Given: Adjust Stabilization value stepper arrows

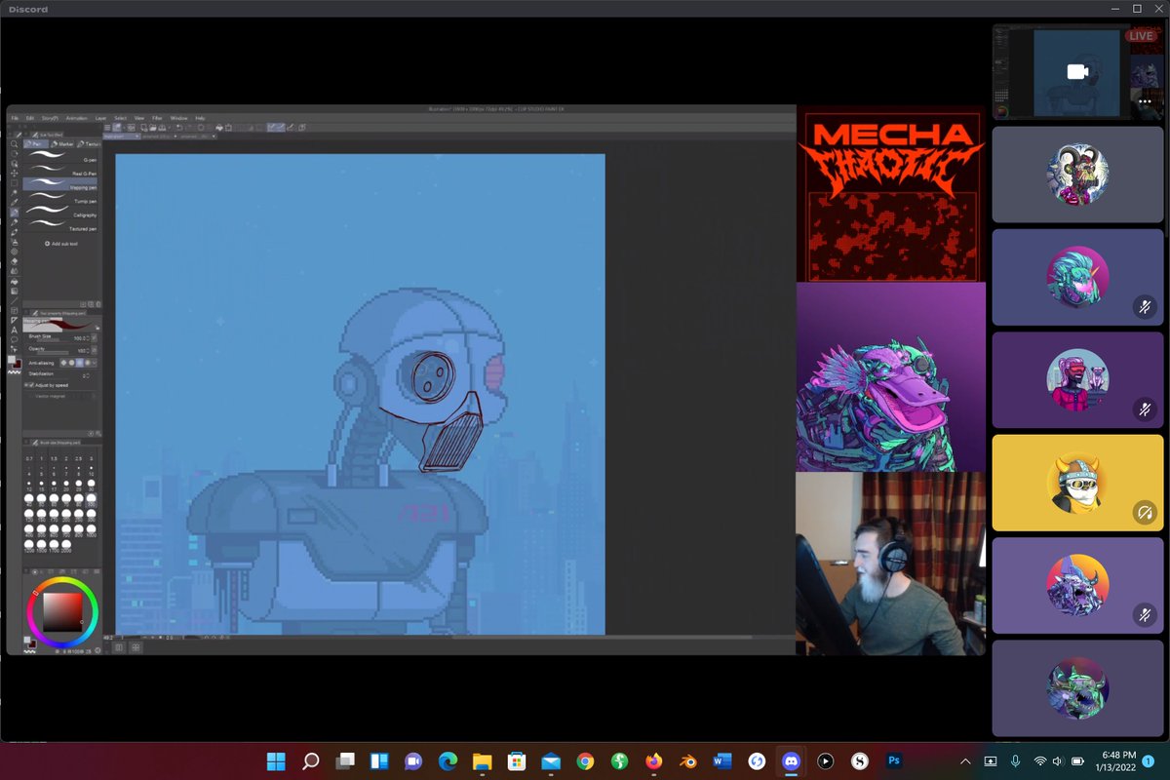Looking at the screenshot, I should coord(88,375).
